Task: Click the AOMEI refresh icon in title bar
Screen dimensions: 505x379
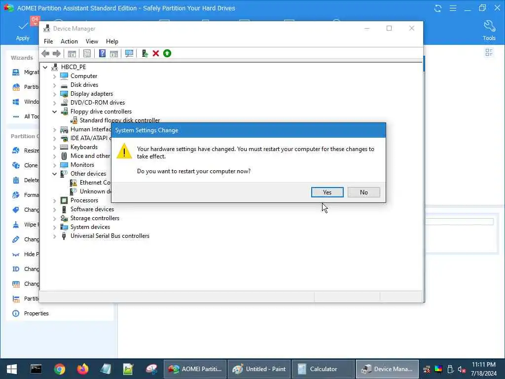Action: coord(438,8)
